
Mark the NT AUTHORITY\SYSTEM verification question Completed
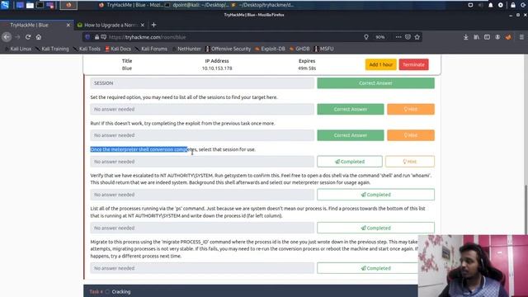pos(375,195)
